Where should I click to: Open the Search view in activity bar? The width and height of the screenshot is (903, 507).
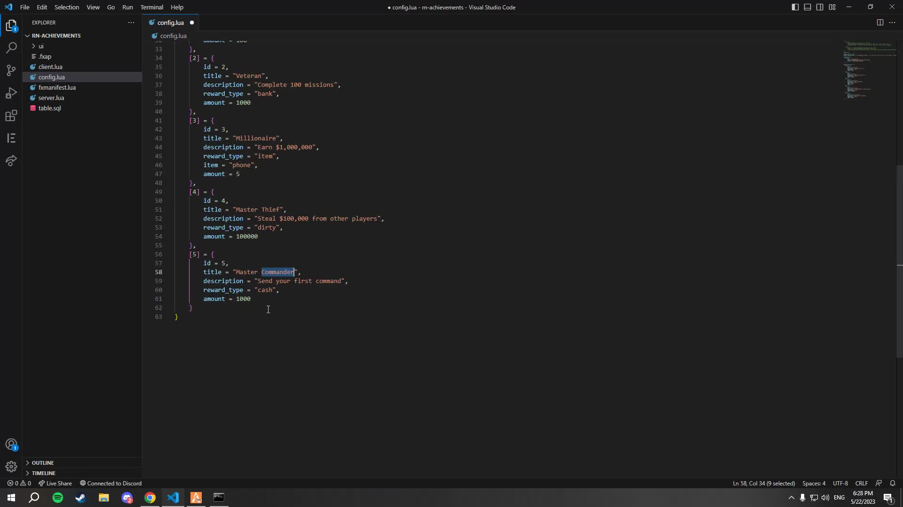tap(11, 48)
